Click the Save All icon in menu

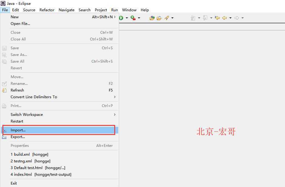[4, 61]
